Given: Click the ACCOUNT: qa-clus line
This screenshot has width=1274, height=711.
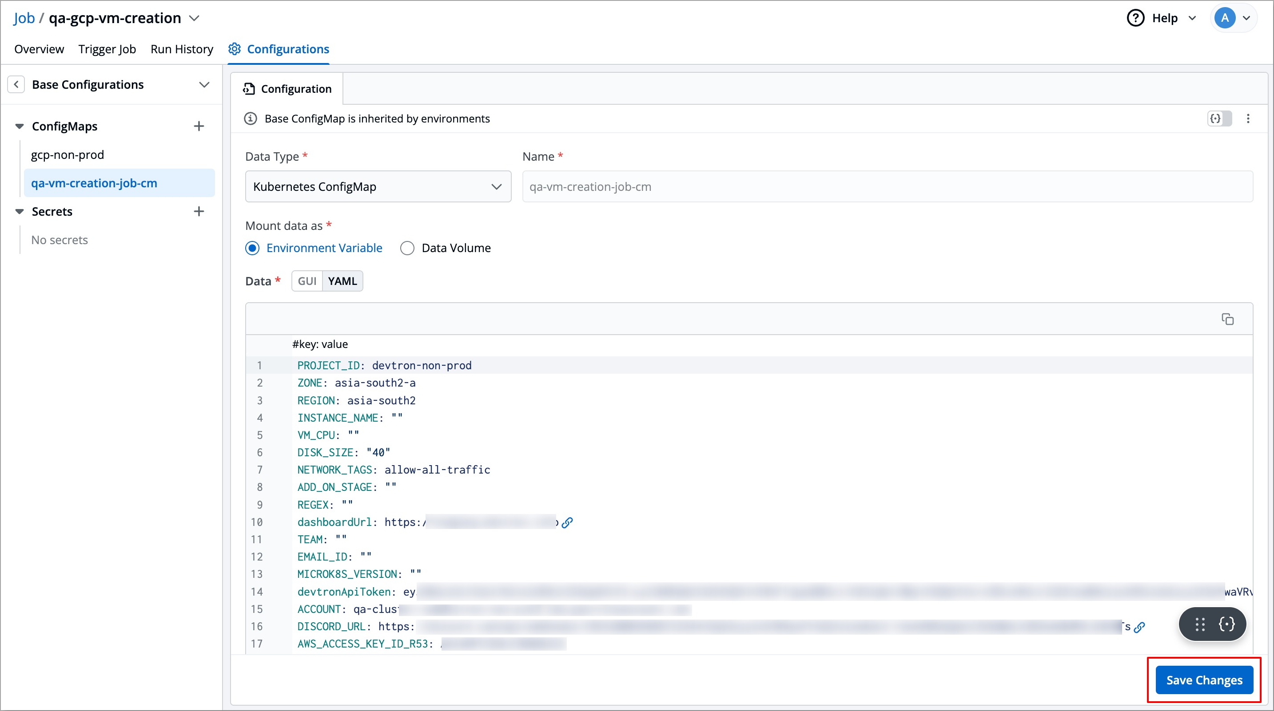Looking at the screenshot, I should point(494,609).
